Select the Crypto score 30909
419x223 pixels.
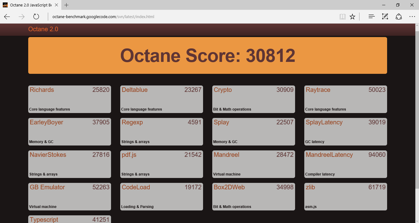(x=285, y=90)
